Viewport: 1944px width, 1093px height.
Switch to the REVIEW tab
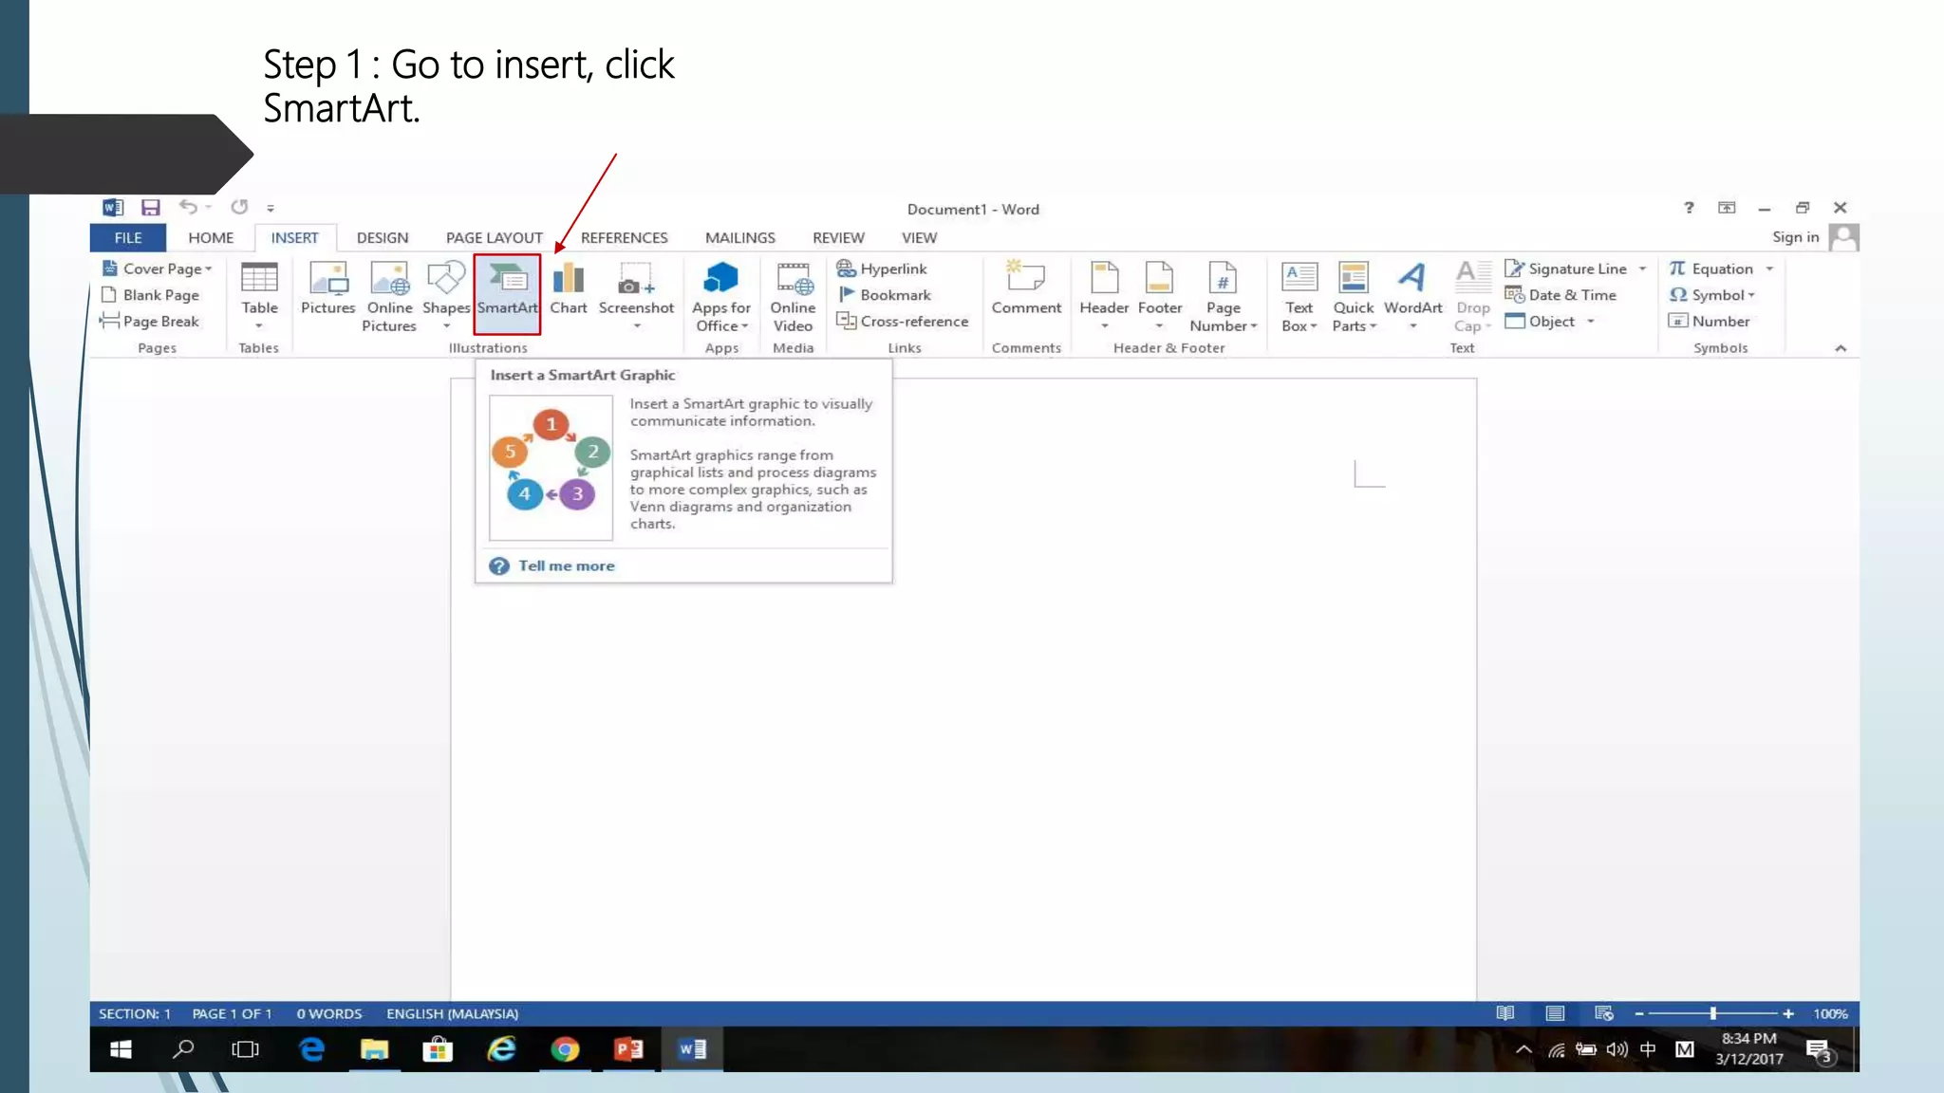[x=838, y=238]
